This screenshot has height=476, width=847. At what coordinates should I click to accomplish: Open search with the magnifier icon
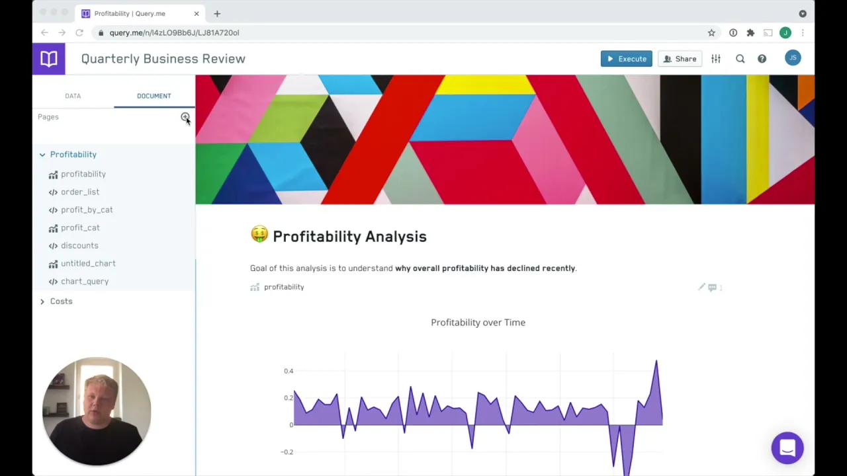pos(740,59)
